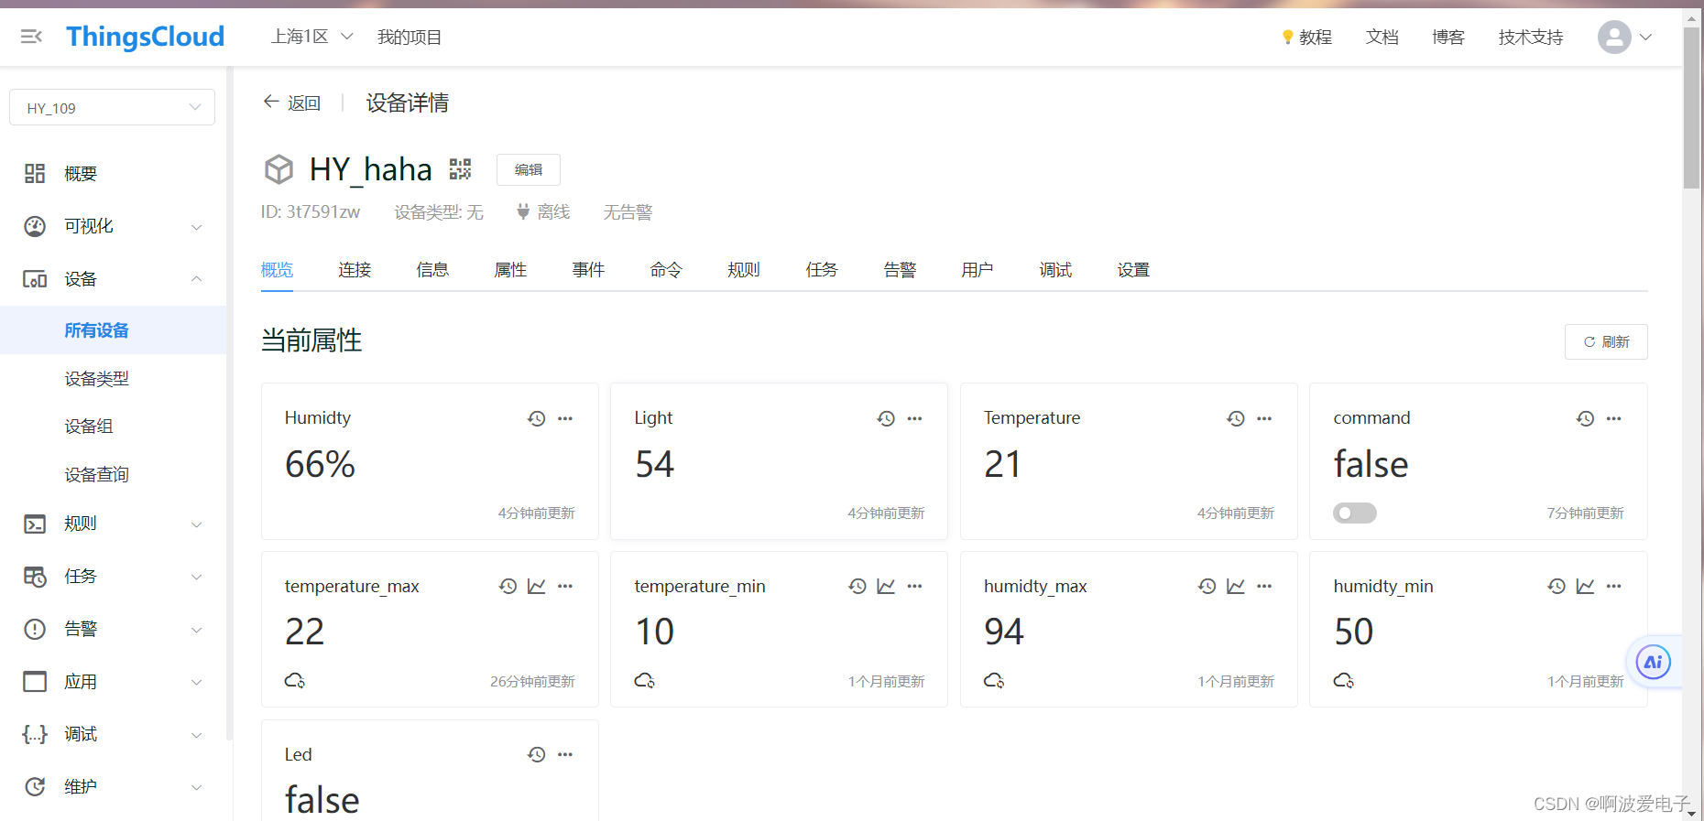This screenshot has width=1704, height=821.
Task: Open more options on the humidty_min card
Action: click(x=1614, y=586)
